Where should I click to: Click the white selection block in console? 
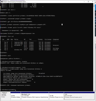click(62, 24)
